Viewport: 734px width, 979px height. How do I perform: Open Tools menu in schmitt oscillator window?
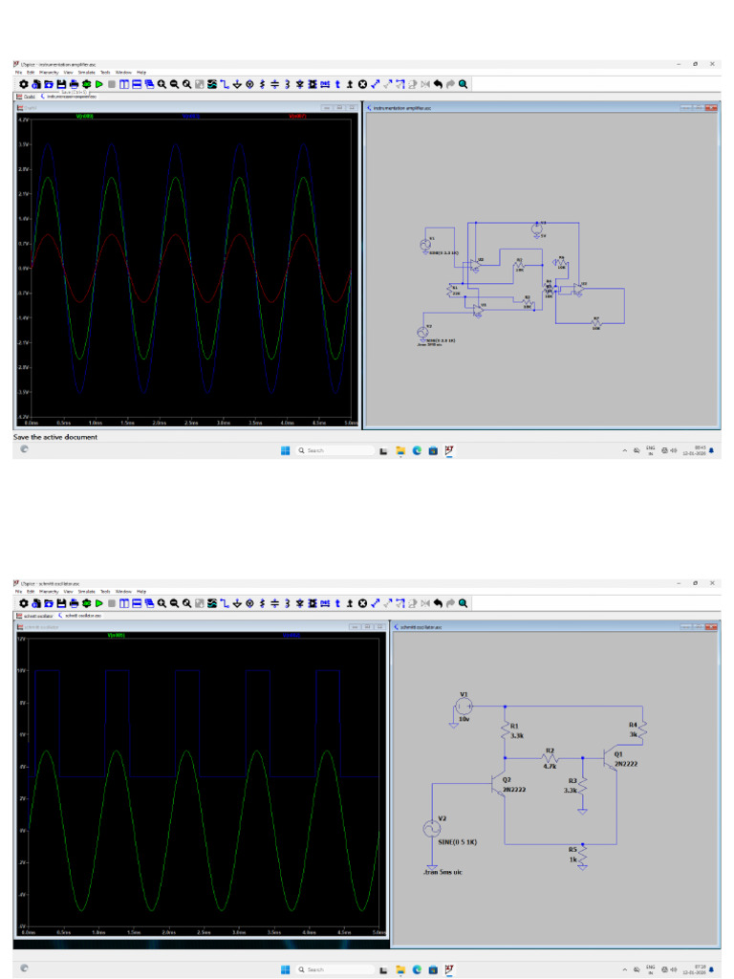[105, 591]
